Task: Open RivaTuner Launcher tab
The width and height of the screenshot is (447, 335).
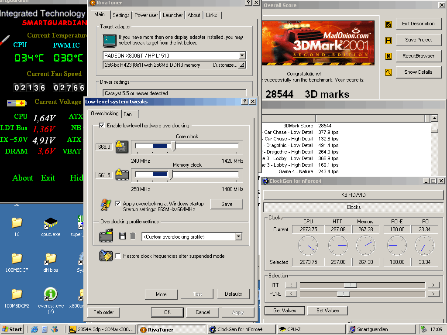Action: tap(172, 15)
